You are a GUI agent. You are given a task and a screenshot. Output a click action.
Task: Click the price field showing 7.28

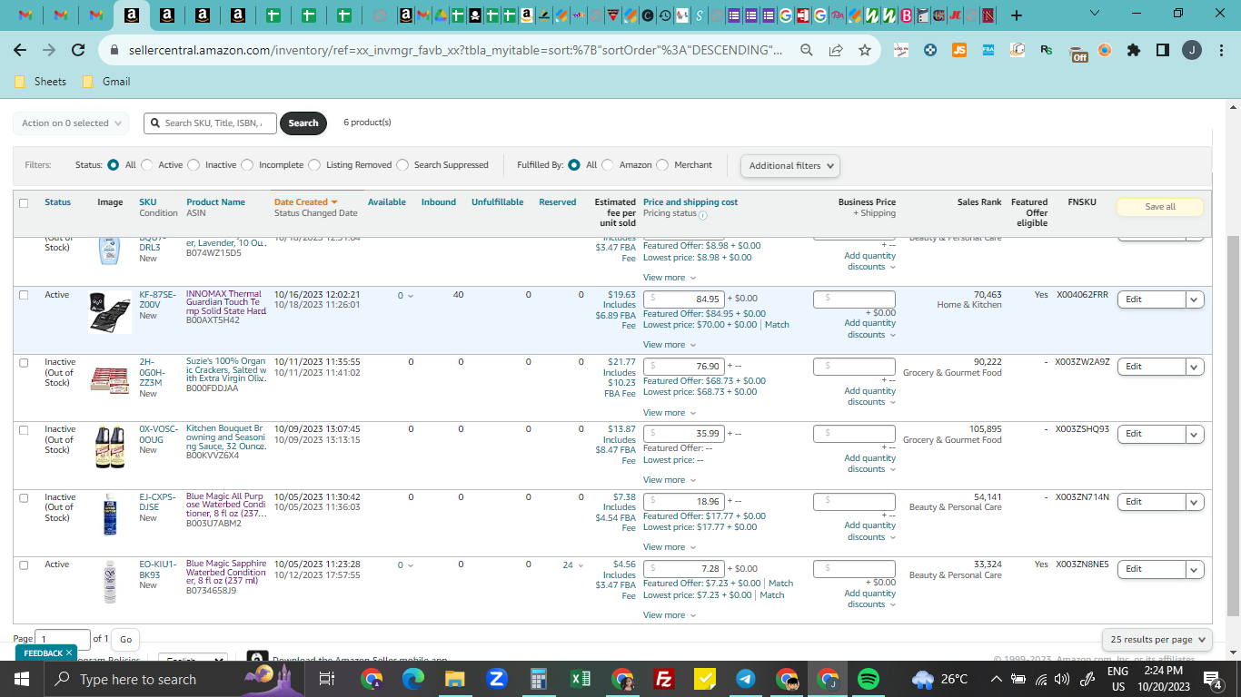(x=684, y=569)
